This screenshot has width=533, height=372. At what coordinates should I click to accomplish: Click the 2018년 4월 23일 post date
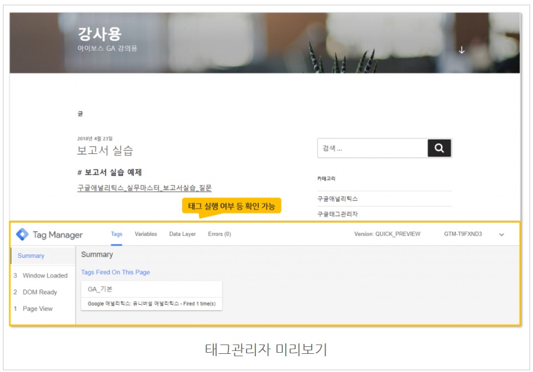(x=95, y=139)
